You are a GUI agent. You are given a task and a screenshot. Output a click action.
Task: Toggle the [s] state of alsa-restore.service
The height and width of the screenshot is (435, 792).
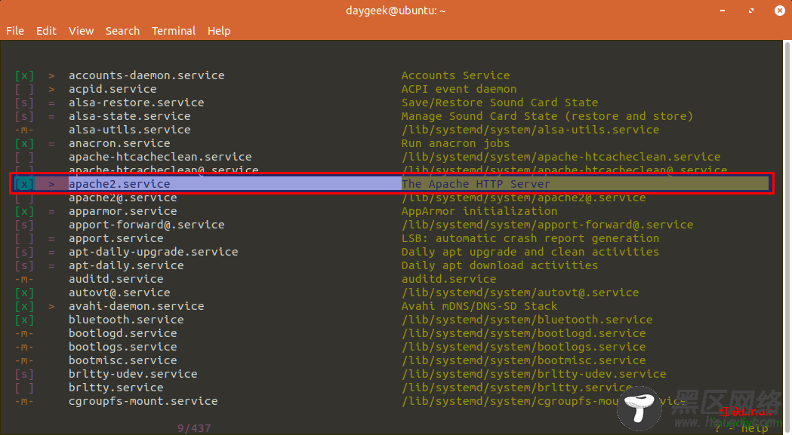tap(24, 103)
